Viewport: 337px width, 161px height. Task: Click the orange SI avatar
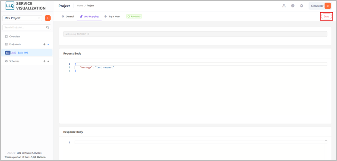point(328,6)
